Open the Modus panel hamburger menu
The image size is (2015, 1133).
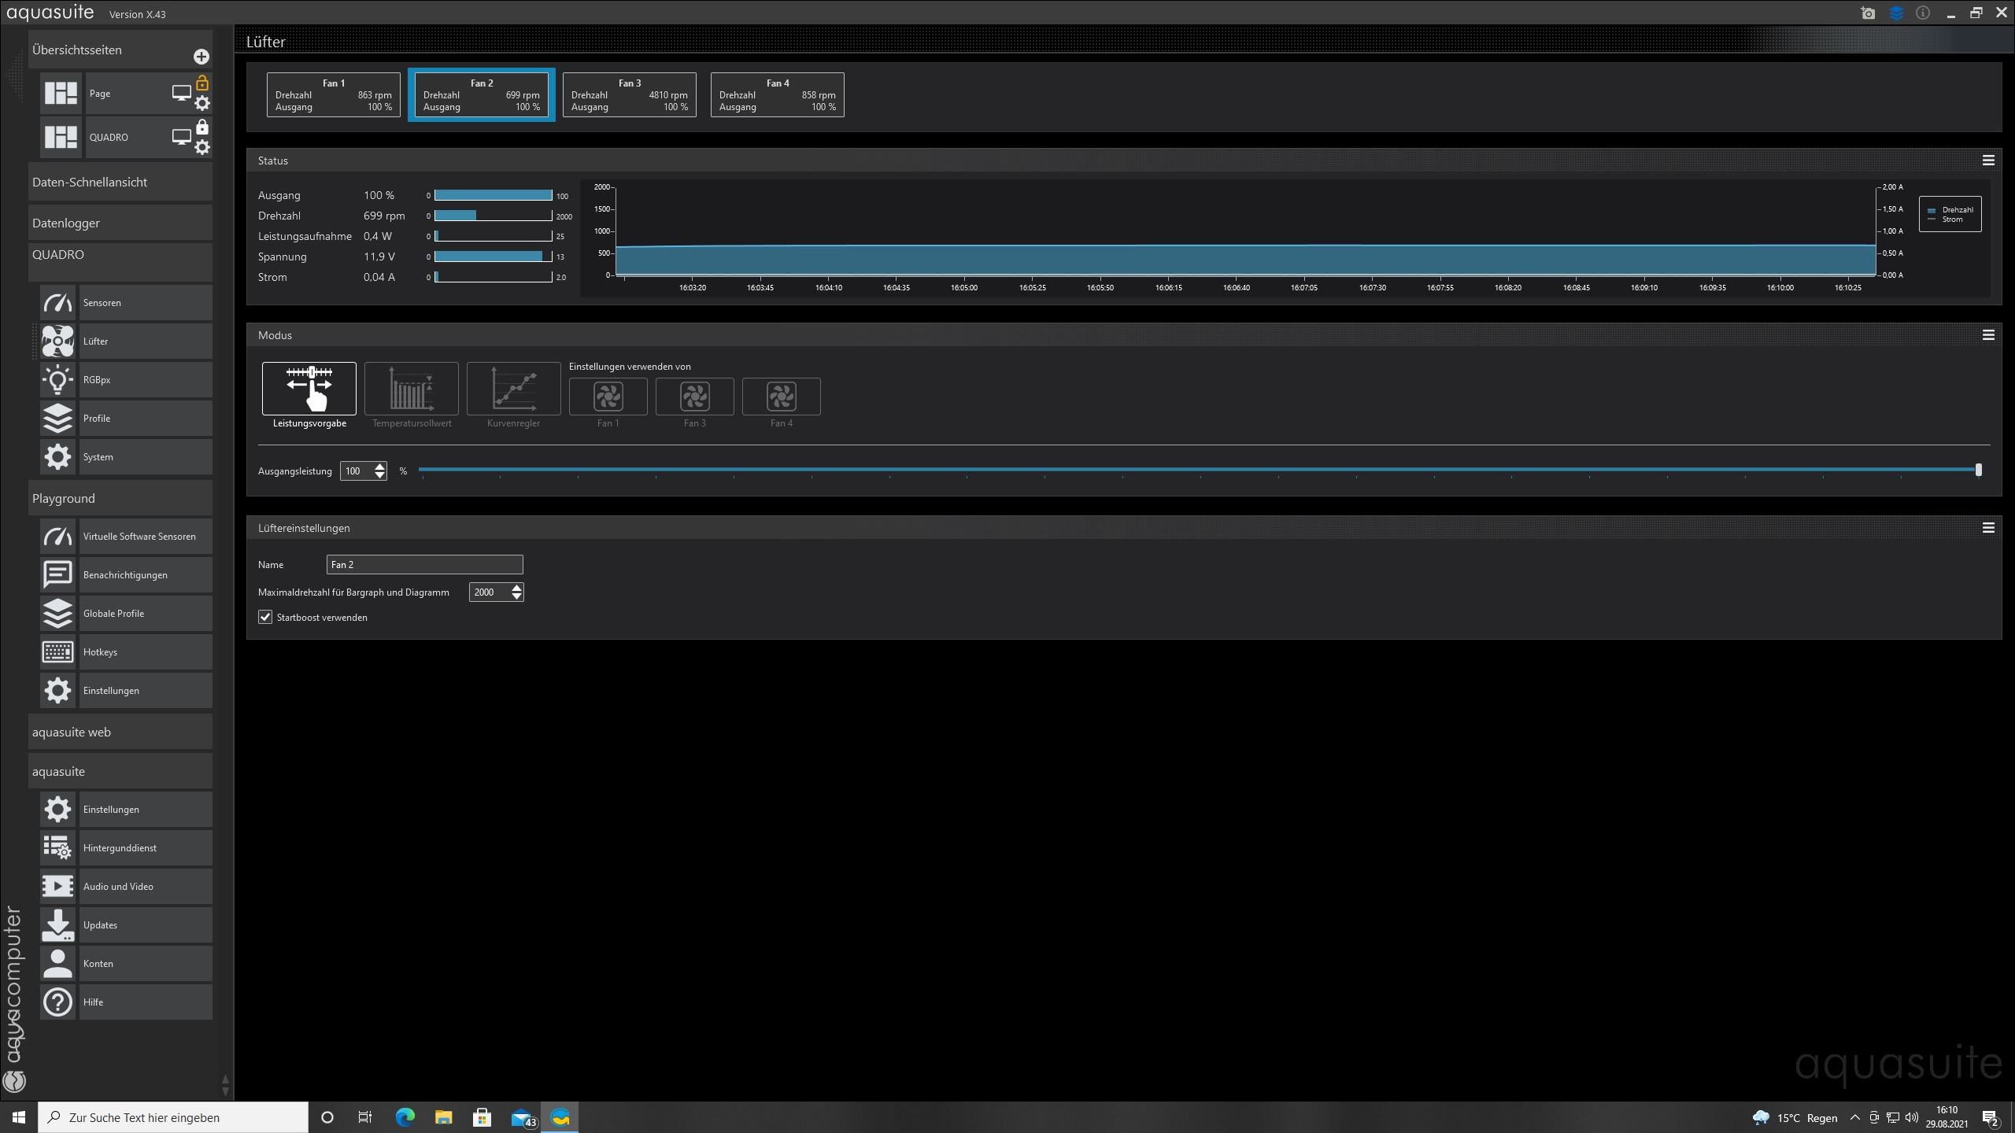[1988, 335]
